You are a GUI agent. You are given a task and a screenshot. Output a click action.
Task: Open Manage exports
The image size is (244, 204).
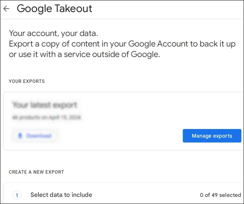[212, 136]
